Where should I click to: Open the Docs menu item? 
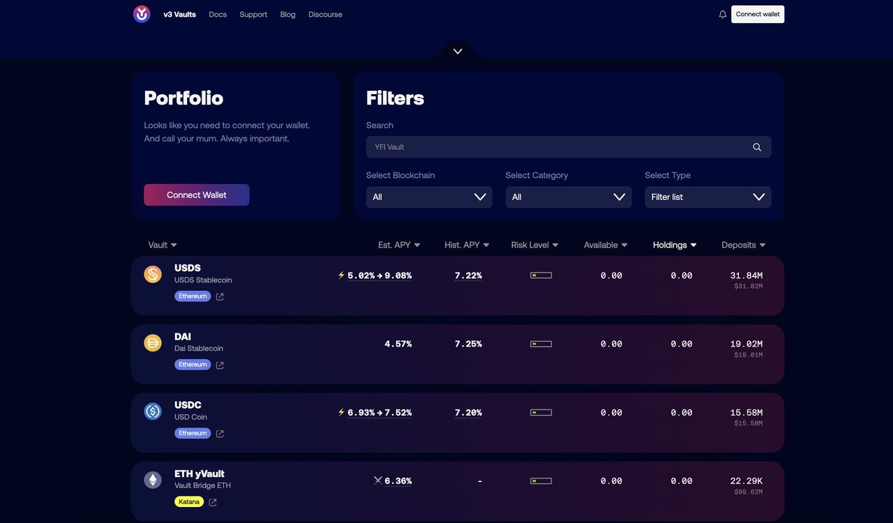(x=218, y=14)
